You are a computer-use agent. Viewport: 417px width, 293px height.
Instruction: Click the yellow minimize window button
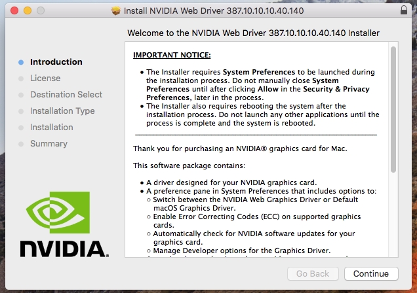(x=28, y=10)
